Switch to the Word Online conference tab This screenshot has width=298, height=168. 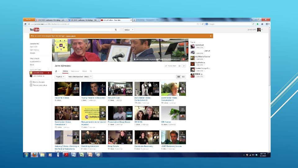point(84,20)
